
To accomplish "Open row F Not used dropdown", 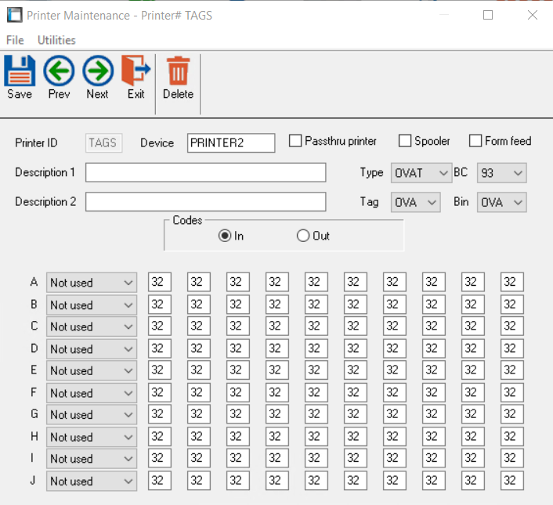I will click(92, 393).
